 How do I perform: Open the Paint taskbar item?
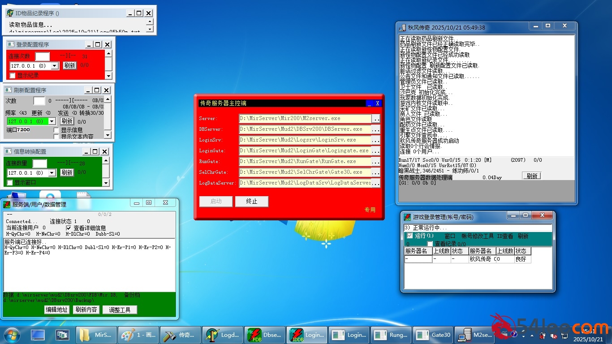point(138,335)
